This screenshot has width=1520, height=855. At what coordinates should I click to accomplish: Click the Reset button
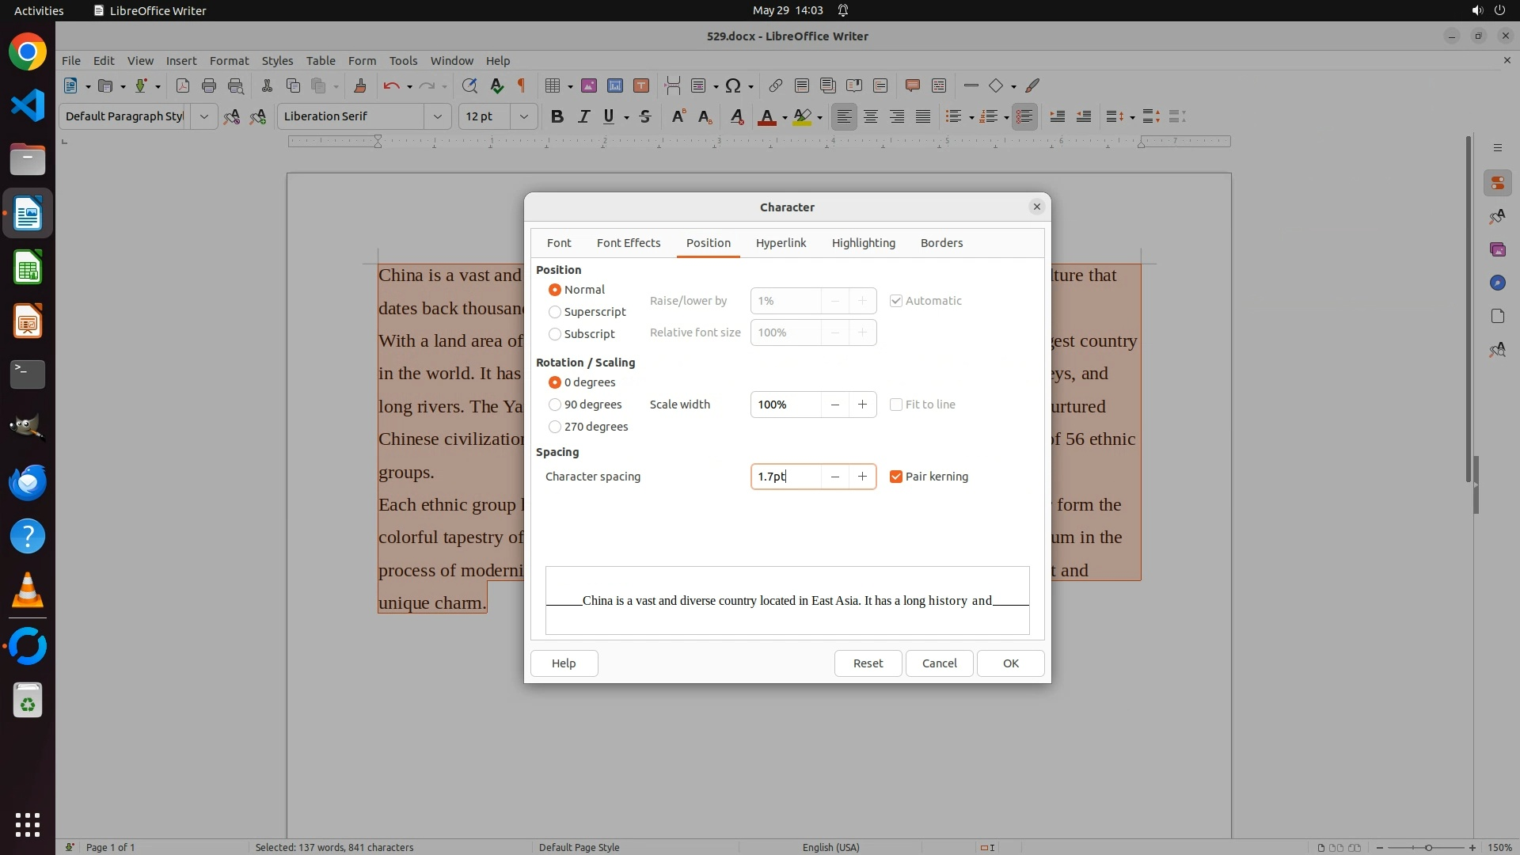point(868,663)
